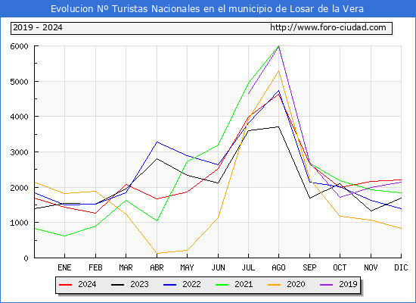The image size is (416, 303).
Task: Click the ENE month axis label
Action: 64,267
